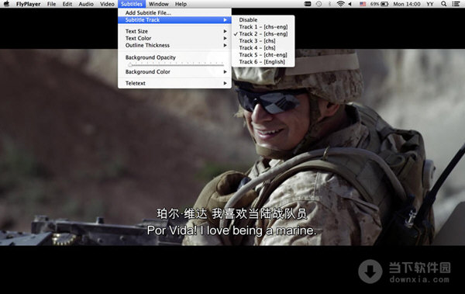Choose Add Subtitle File... option
The image size is (465, 294).
[174, 12]
